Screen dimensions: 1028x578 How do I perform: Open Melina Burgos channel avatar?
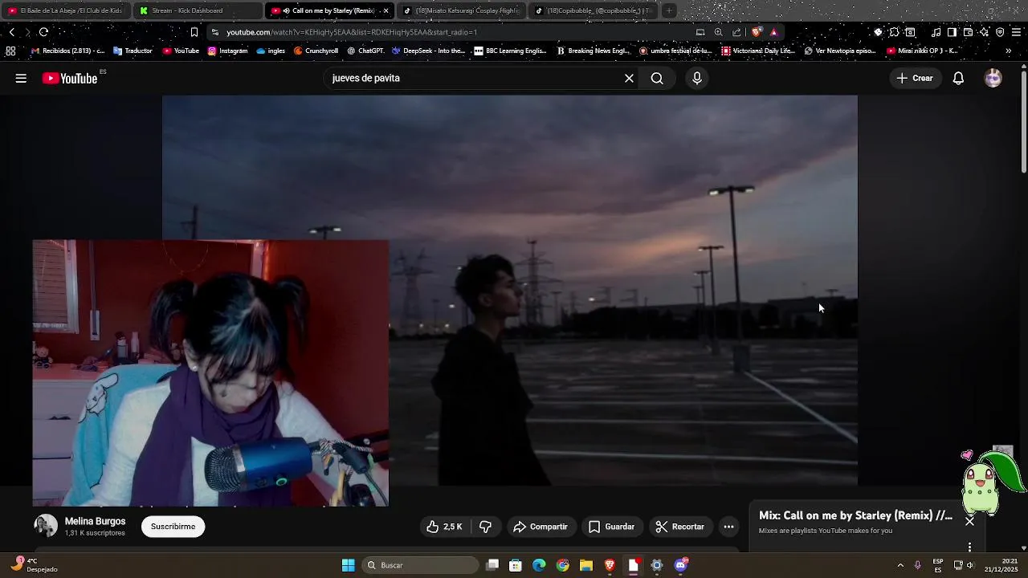[x=46, y=526]
